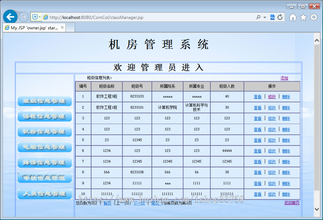Return home using 返回首页
Image resolution: width=323 pixels, height=220 pixels.
click(292, 202)
